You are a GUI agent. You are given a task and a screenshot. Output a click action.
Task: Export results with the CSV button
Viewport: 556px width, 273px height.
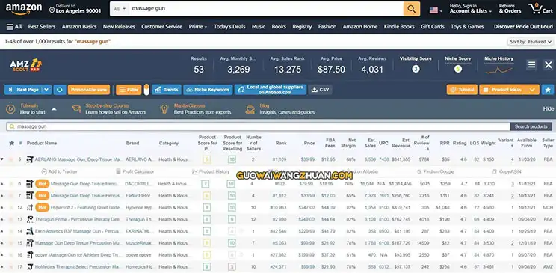point(320,90)
